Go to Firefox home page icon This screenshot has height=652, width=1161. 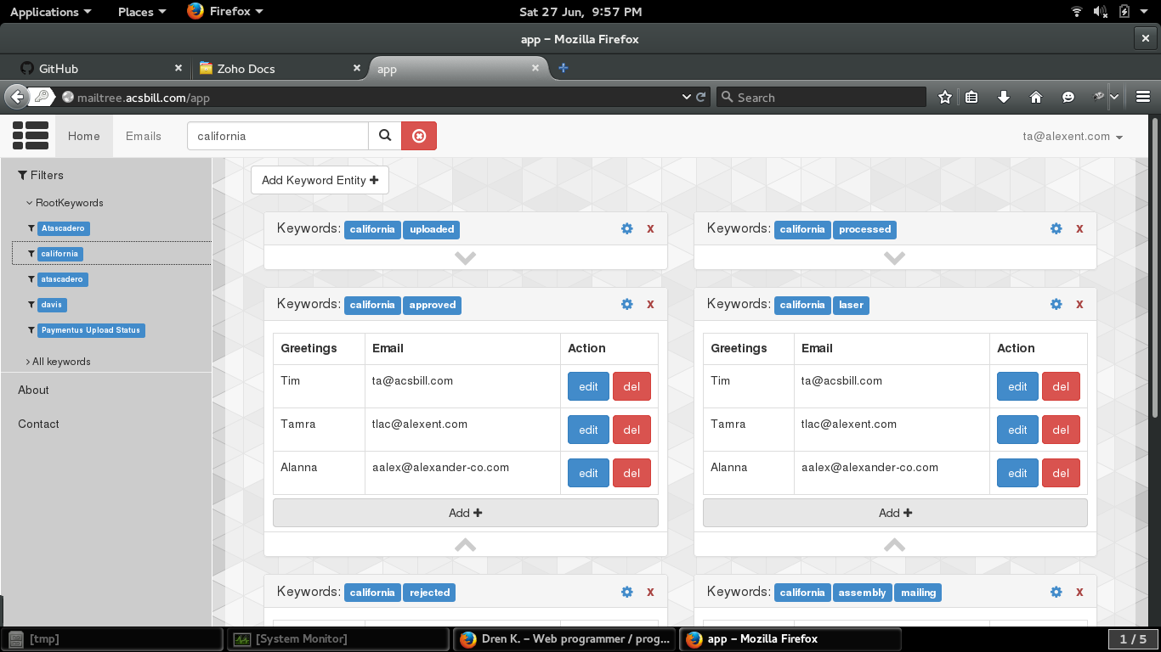point(1035,97)
